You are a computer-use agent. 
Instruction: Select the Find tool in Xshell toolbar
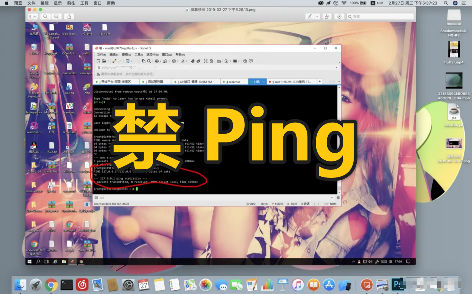pos(149,61)
